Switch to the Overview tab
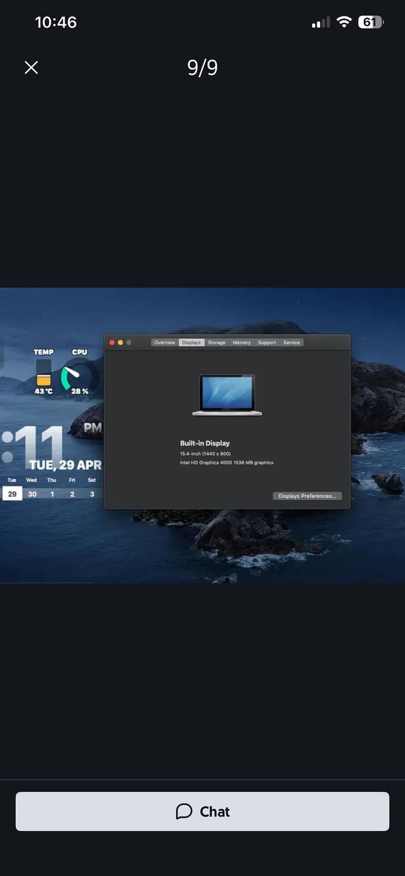 [x=165, y=343]
